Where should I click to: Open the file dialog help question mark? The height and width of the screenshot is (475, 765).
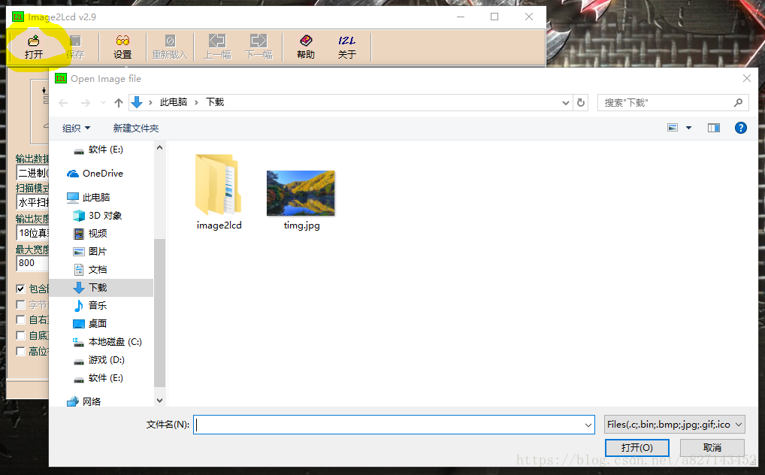click(741, 128)
